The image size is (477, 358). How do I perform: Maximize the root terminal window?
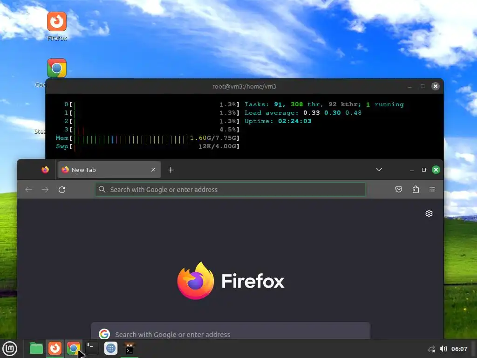coord(422,86)
